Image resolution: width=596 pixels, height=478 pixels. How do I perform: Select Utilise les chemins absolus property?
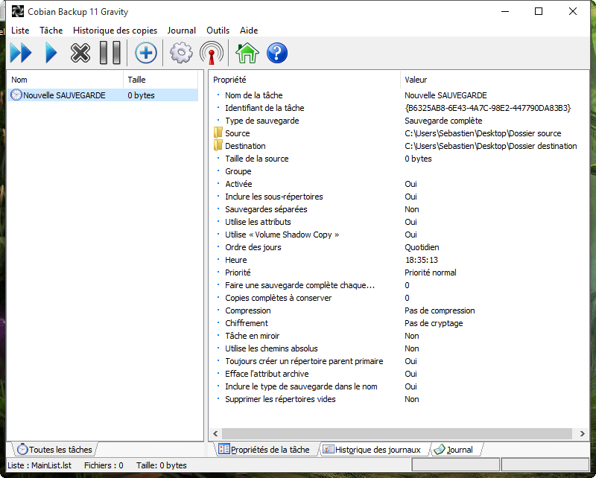tap(271, 348)
